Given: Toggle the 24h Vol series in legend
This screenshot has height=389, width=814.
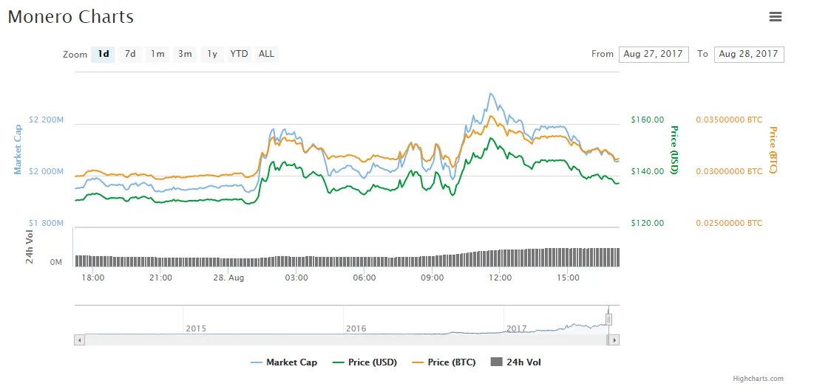Looking at the screenshot, I should [x=515, y=362].
